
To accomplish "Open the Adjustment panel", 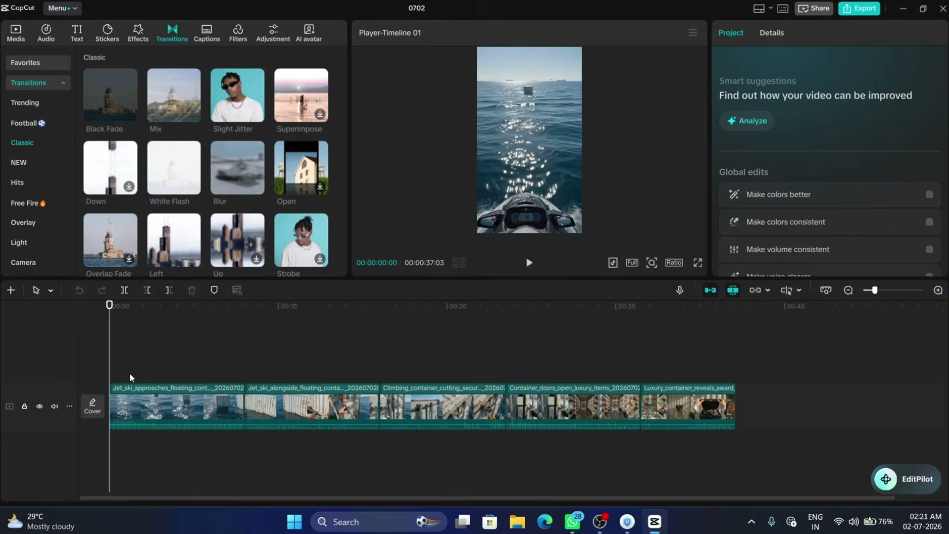I will pos(273,33).
